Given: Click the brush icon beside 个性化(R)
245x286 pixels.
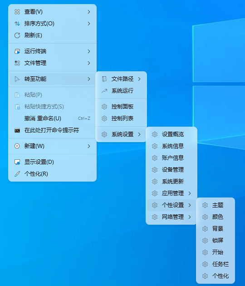Looking at the screenshot, I should click(x=17, y=174).
